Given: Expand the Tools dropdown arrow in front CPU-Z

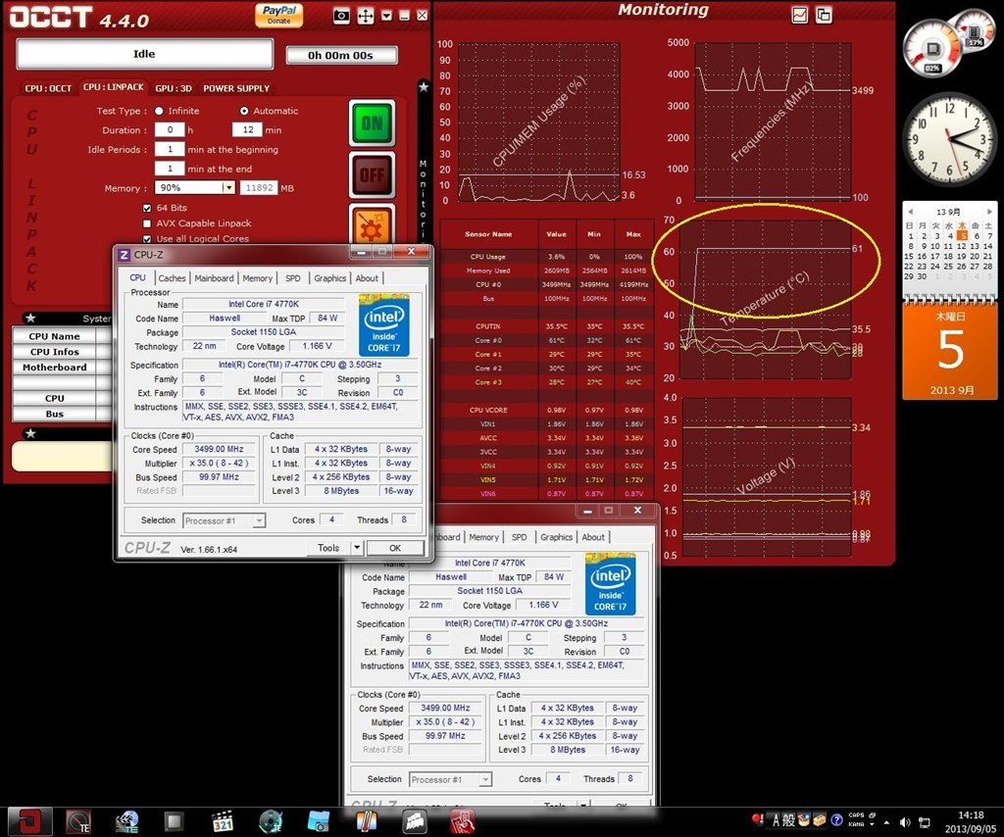Looking at the screenshot, I should point(357,548).
